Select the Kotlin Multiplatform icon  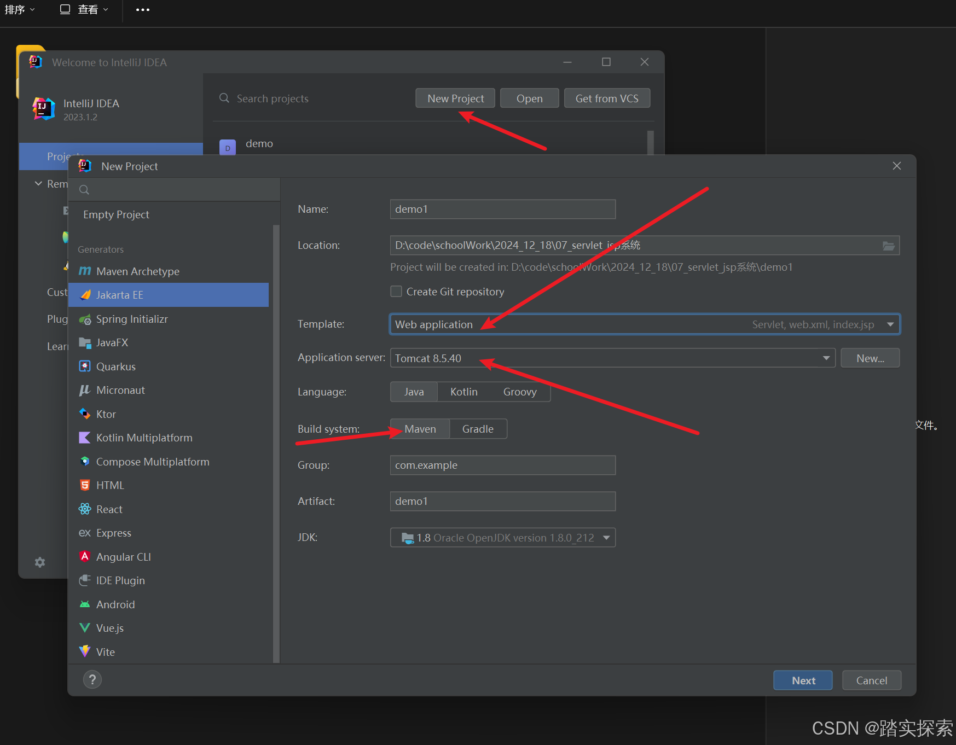[85, 438]
